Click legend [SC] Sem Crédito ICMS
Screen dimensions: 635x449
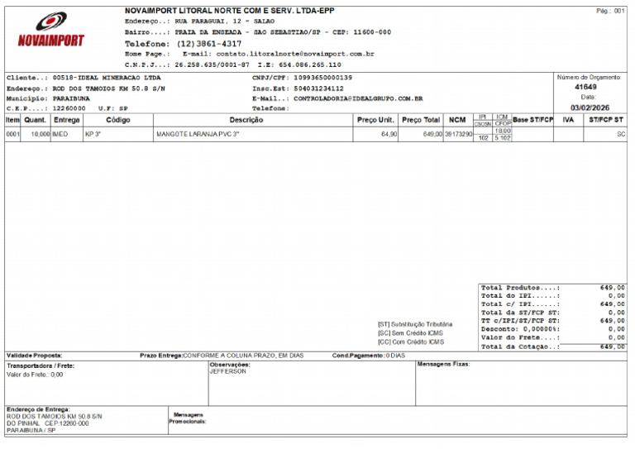pos(410,333)
